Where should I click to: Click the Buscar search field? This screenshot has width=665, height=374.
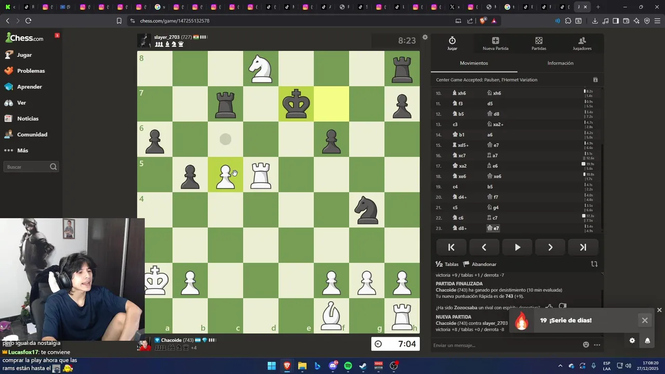pos(31,167)
